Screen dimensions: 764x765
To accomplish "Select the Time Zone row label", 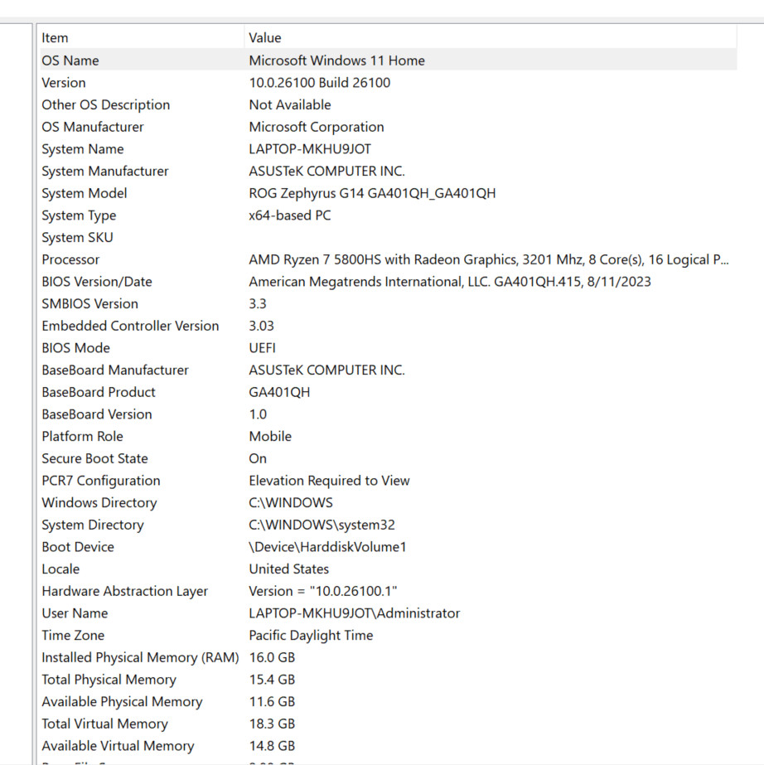I will [73, 635].
